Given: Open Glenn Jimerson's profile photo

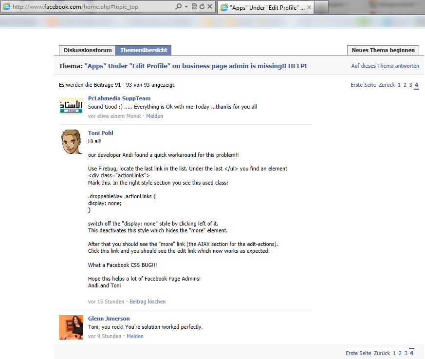Looking at the screenshot, I should [71, 327].
